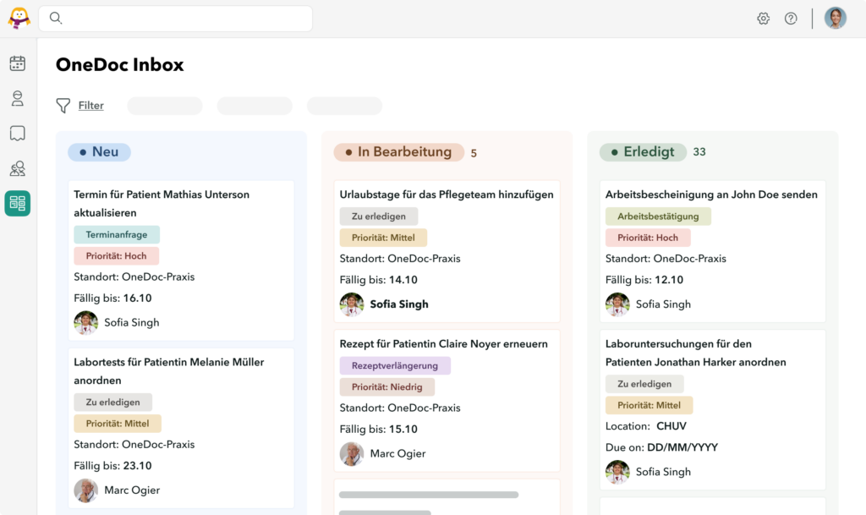Screen dimensions: 866x515
Task: Open settings via the gear icon
Action: click(x=764, y=19)
